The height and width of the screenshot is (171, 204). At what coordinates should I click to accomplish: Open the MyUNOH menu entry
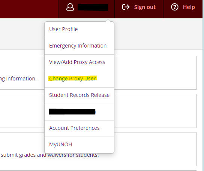pyautogui.click(x=79, y=145)
